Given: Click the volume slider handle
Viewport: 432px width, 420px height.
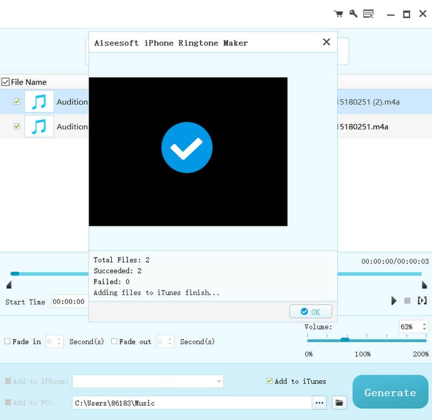Looking at the screenshot, I should tap(345, 340).
